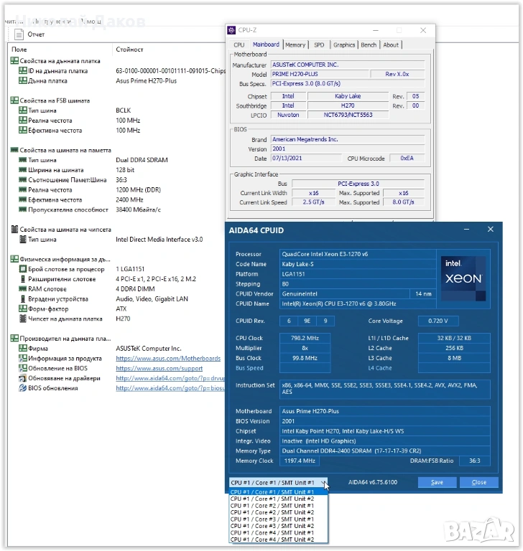This screenshot has width=523, height=551.
Task: Click the BIOS обновления row icon
Action: click(22, 388)
